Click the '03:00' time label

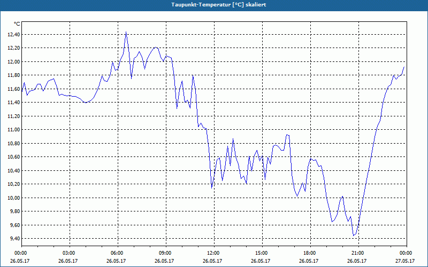tap(70, 253)
